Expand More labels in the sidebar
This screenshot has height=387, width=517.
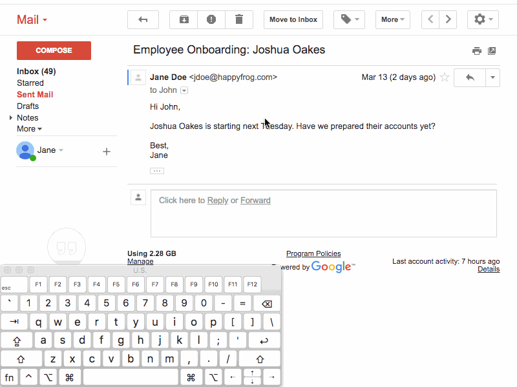pyautogui.click(x=29, y=129)
